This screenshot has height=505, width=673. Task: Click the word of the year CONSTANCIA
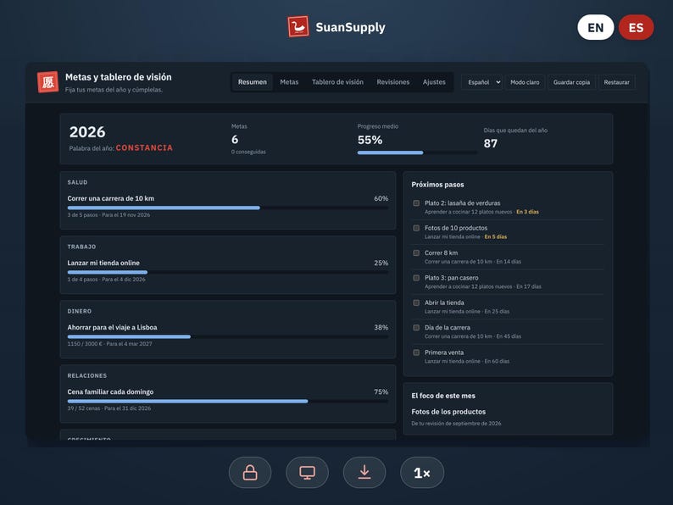click(144, 147)
